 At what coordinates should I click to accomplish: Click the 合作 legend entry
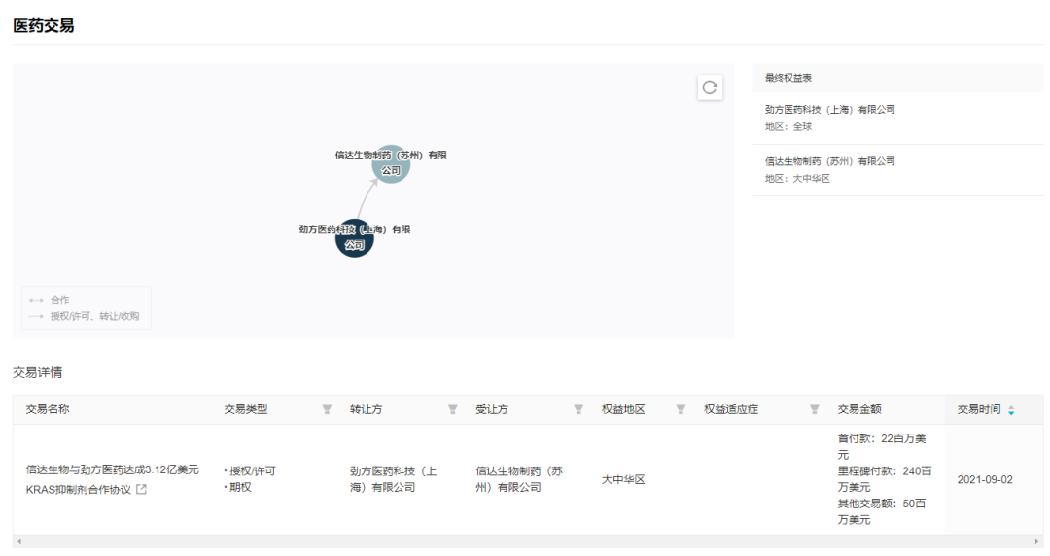pos(59,300)
